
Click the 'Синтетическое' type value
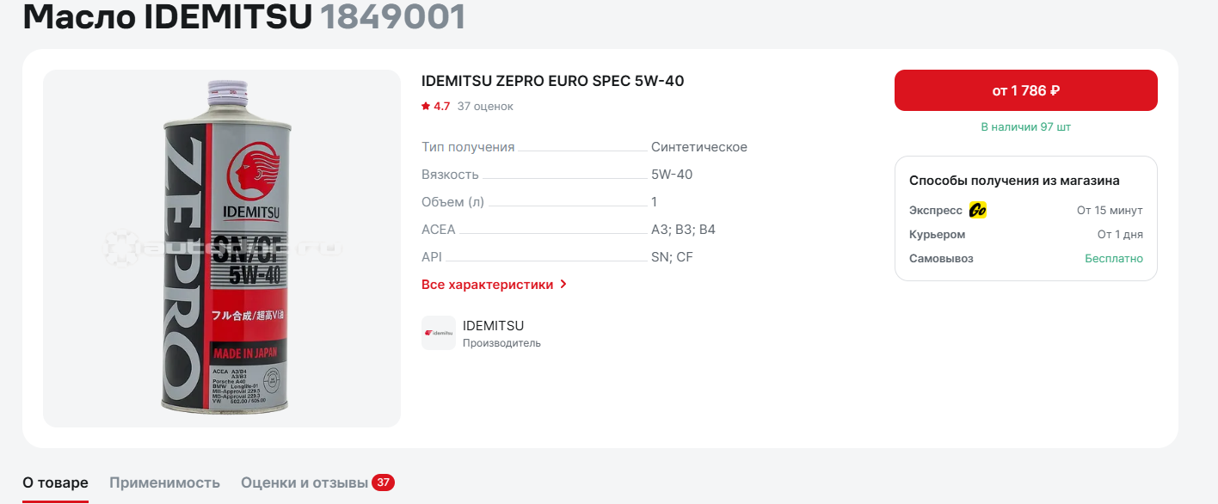click(699, 147)
